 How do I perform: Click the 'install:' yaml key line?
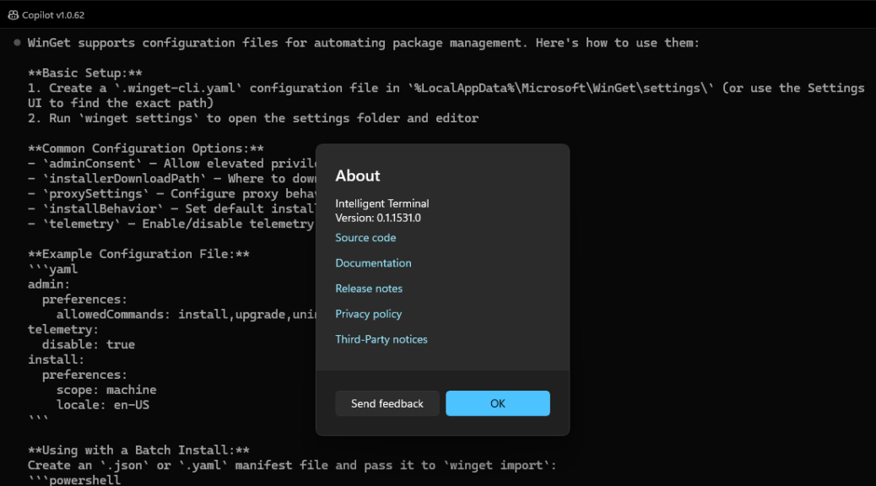56,359
